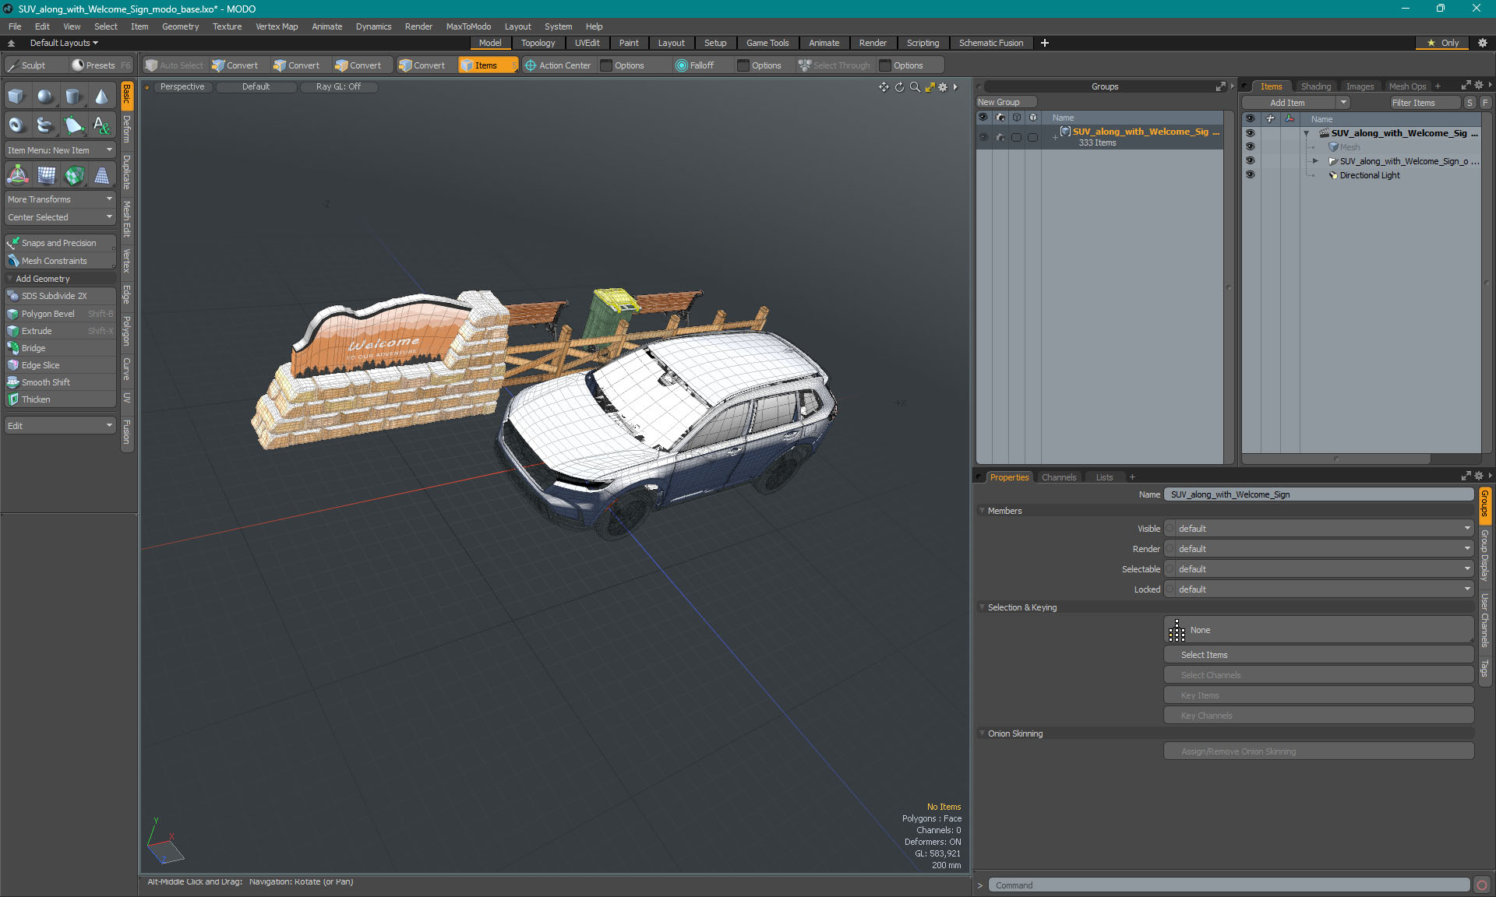
Task: Toggle visibility of top scene item
Action: pyautogui.click(x=1251, y=133)
